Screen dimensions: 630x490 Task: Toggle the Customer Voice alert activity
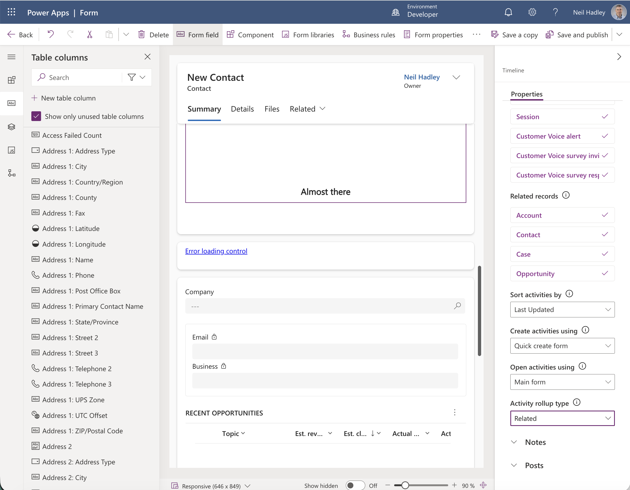pyautogui.click(x=562, y=136)
